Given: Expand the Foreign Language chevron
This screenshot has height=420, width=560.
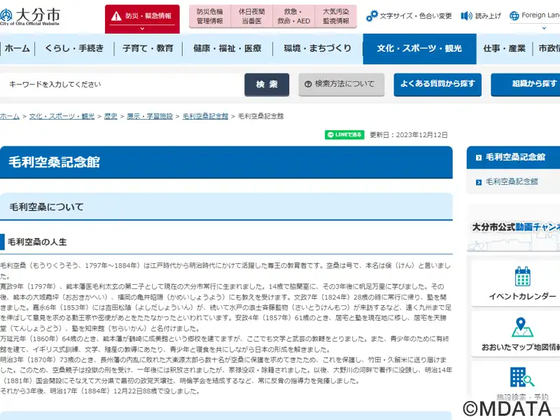Looking at the screenshot, I should [537, 29].
